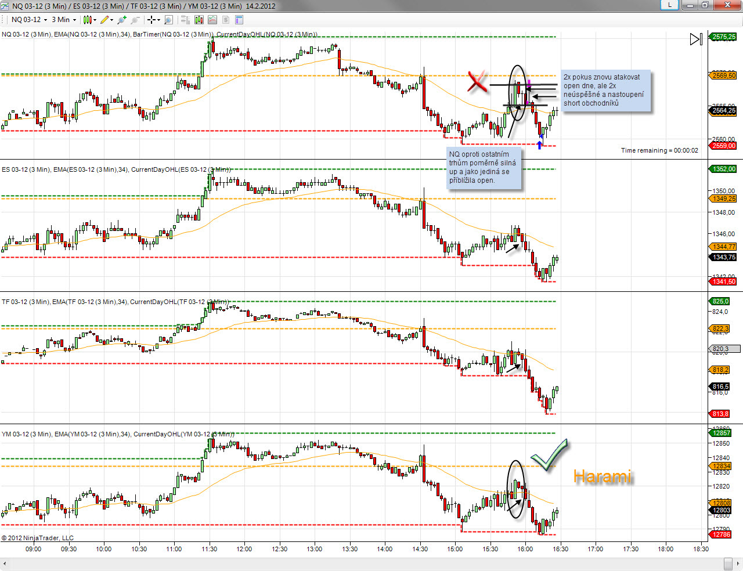743x571 pixels.
Task: Expand the drawing tools dropdown arrow
Action: pos(111,20)
